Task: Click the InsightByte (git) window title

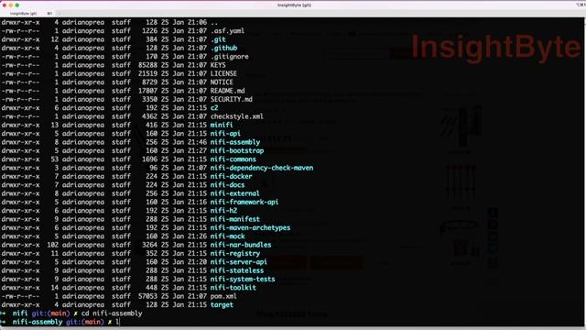Action: [294, 5]
